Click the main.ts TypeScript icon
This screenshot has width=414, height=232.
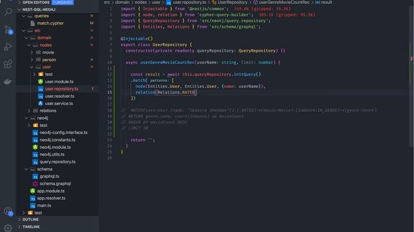(32, 206)
